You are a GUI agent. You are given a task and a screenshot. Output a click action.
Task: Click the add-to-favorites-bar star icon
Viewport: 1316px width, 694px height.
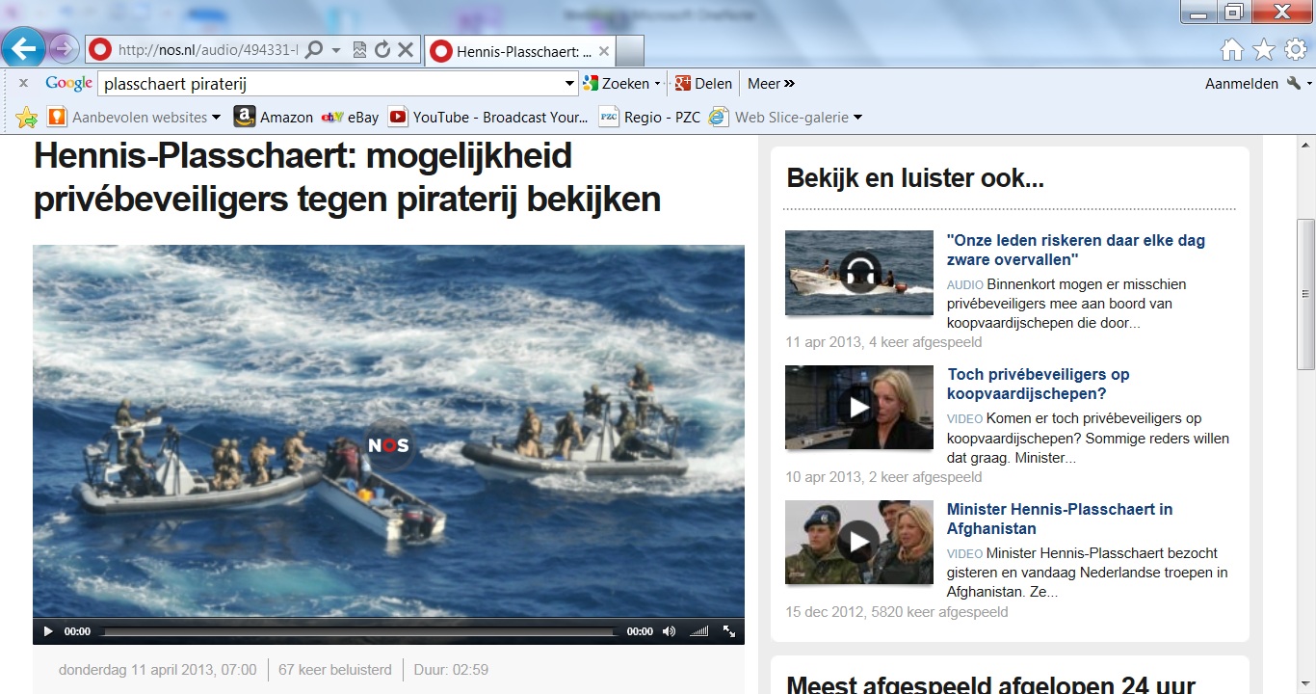[x=27, y=118]
